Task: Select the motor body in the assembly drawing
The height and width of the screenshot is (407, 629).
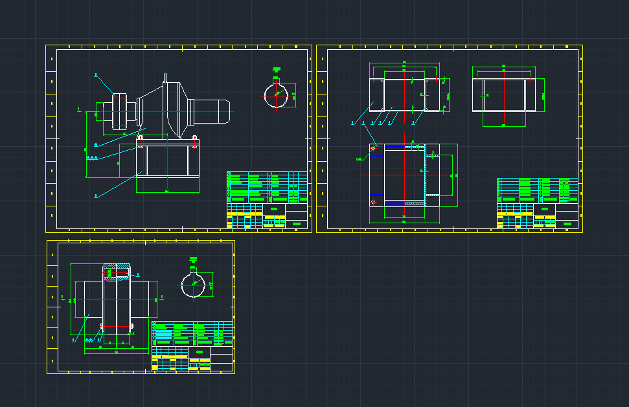Action: click(212, 111)
